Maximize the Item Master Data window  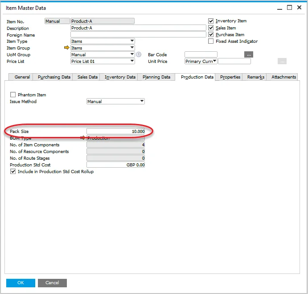tap(289, 8)
